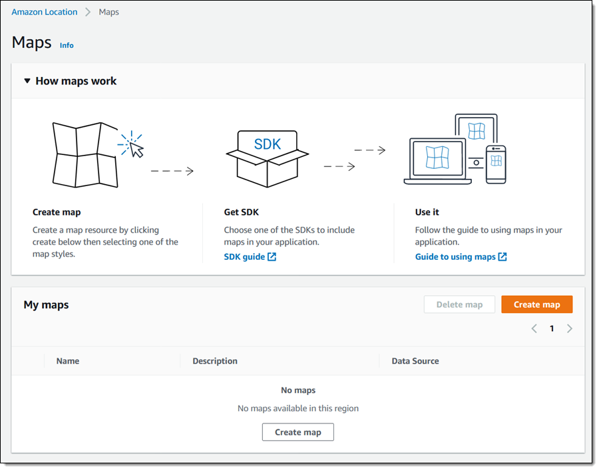Screen dimensions: 599x470
Task: Collapse the How maps work section
Action: click(27, 81)
